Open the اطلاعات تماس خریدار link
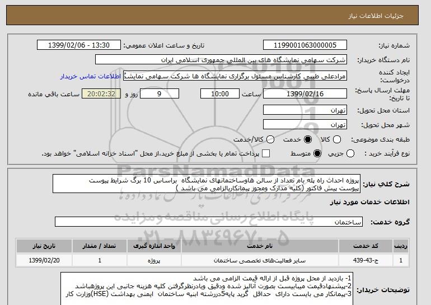This screenshot has width=431, height=305. click(x=91, y=76)
